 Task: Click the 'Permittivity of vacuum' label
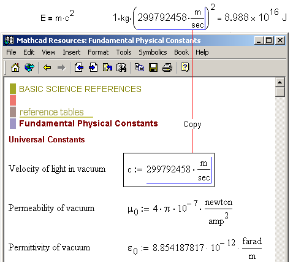point(49,247)
